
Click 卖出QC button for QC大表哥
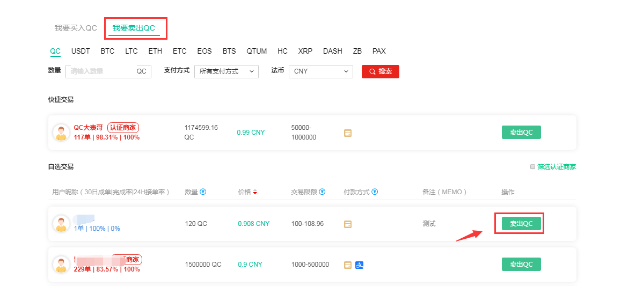click(x=521, y=133)
